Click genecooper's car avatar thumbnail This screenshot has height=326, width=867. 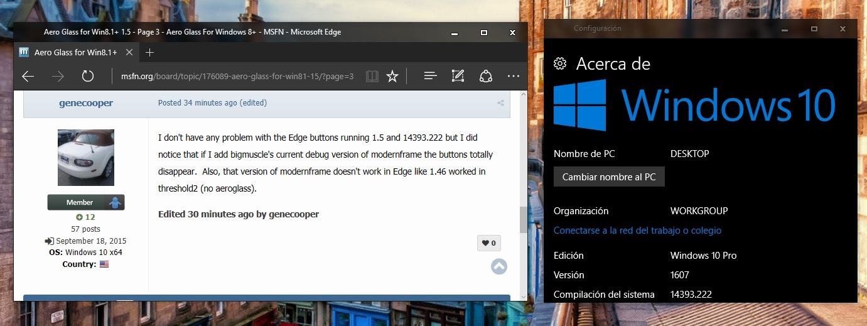point(86,158)
